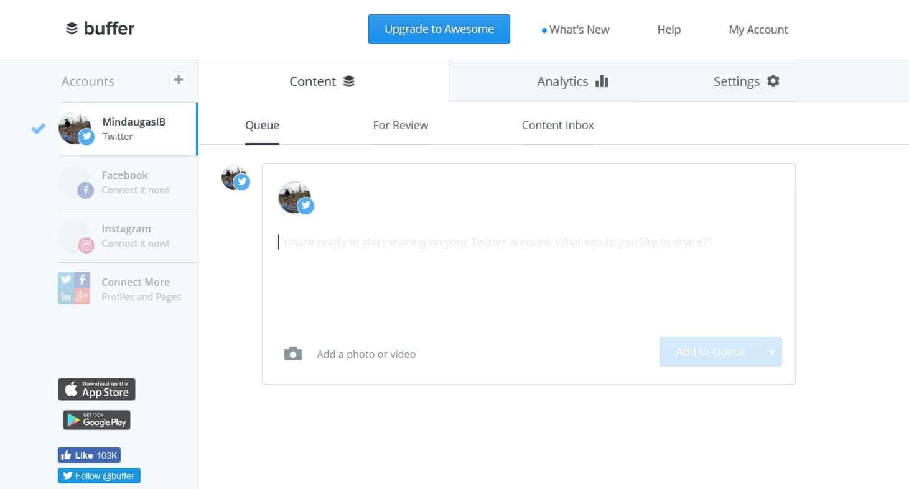
Task: Click the Analytics bar chart icon
Action: [602, 81]
